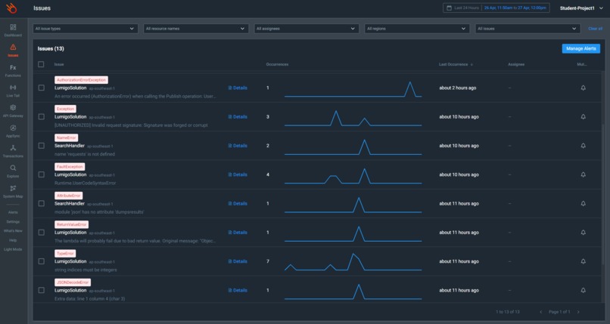The height and width of the screenshot is (324, 610).
Task: Open Details for NameError issue
Action: (x=238, y=146)
